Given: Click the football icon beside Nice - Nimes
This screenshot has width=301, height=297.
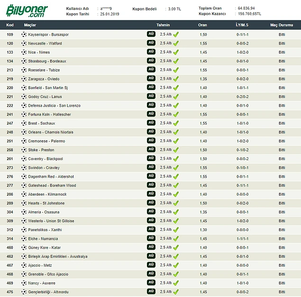Looking at the screenshot, I should click(x=24, y=52).
